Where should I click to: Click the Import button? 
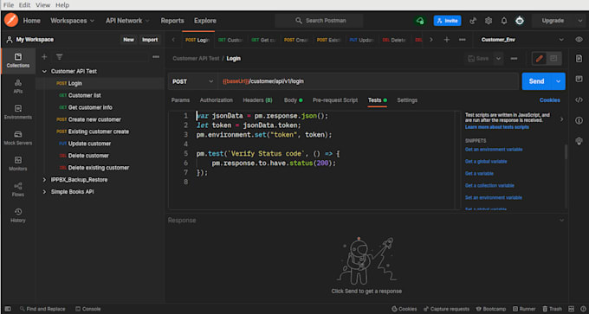coord(150,40)
